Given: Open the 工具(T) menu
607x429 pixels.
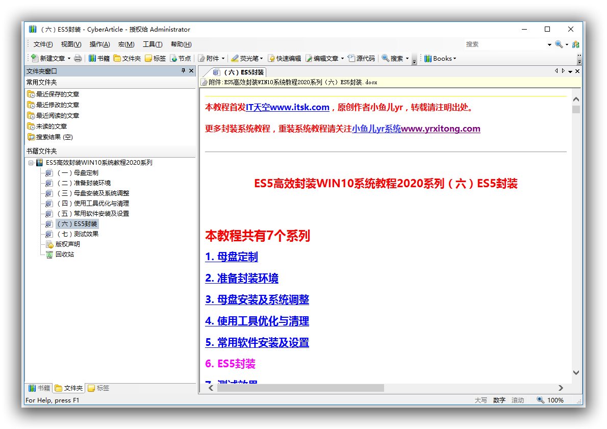Looking at the screenshot, I should (x=153, y=44).
